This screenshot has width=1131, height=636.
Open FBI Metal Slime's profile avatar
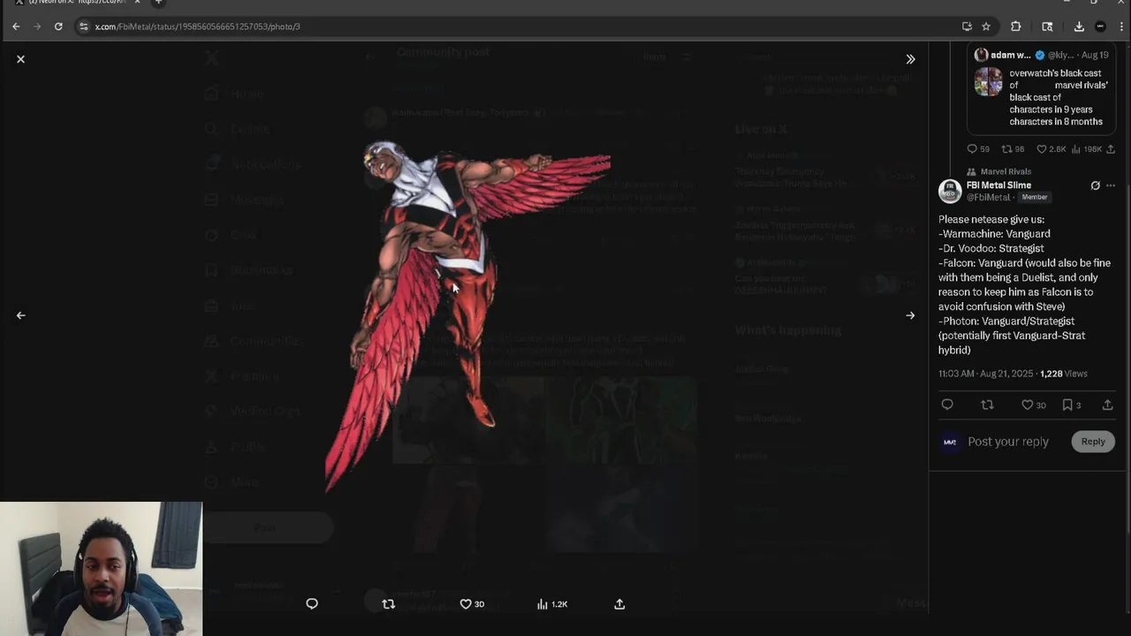(x=950, y=191)
